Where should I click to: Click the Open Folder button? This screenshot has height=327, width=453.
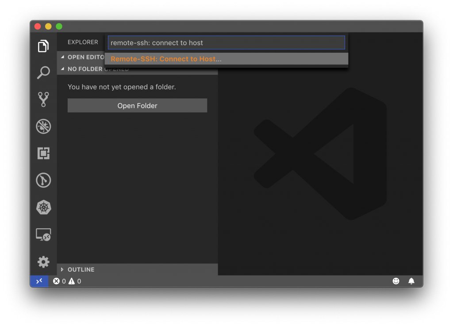coord(137,105)
